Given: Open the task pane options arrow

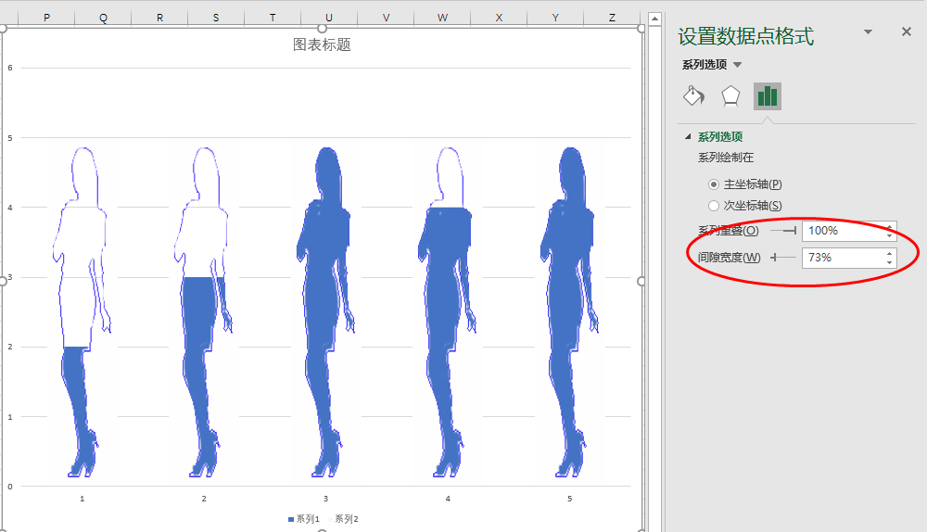Looking at the screenshot, I should click(x=868, y=32).
